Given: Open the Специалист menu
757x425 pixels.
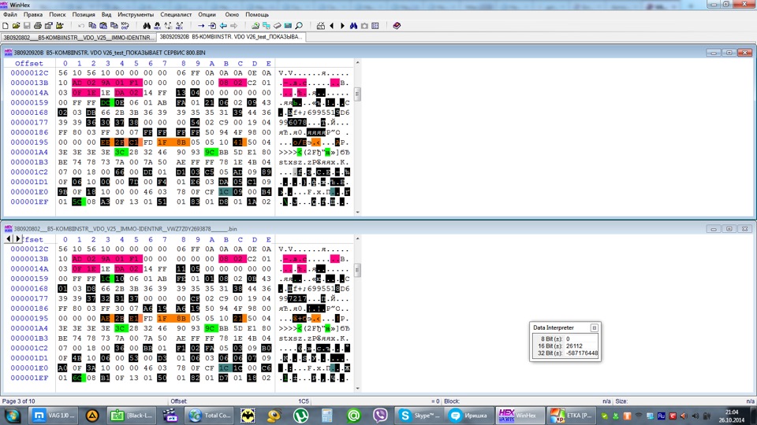Looking at the screenshot, I should [176, 14].
